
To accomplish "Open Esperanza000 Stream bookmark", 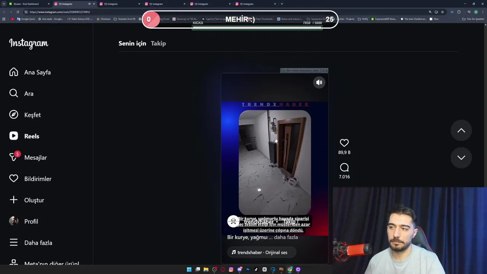I will pos(384,19).
